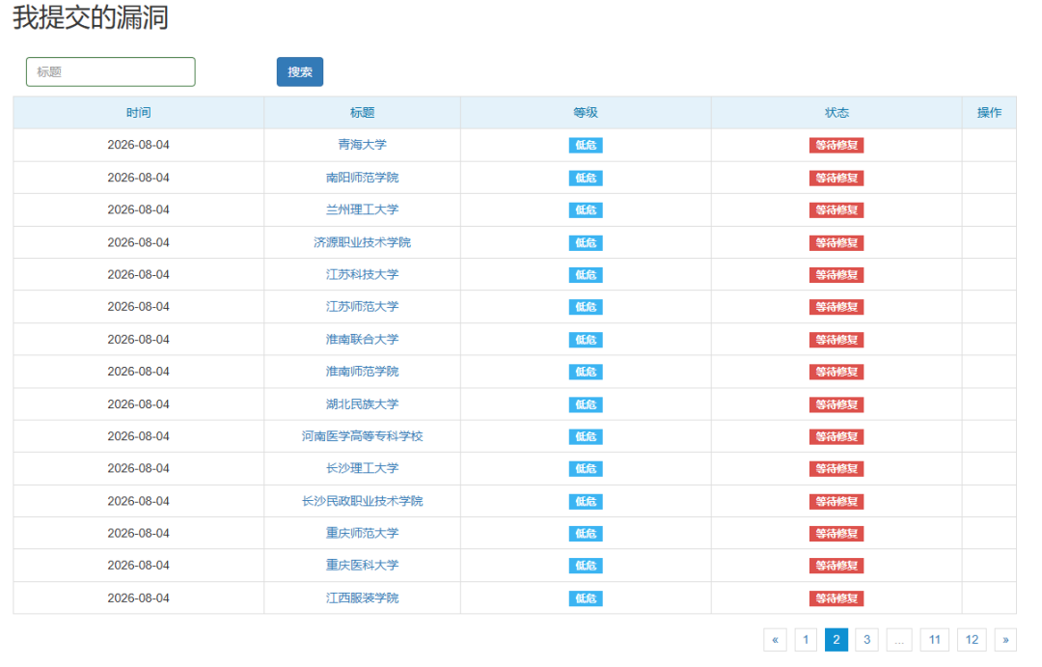Click the 我提交的漏洞 page heading
This screenshot has height=667, width=1042.
91,17
